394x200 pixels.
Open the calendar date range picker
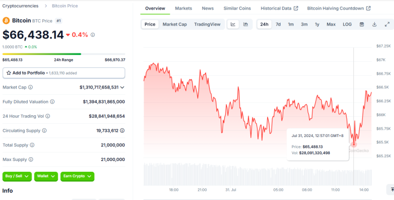362,25
